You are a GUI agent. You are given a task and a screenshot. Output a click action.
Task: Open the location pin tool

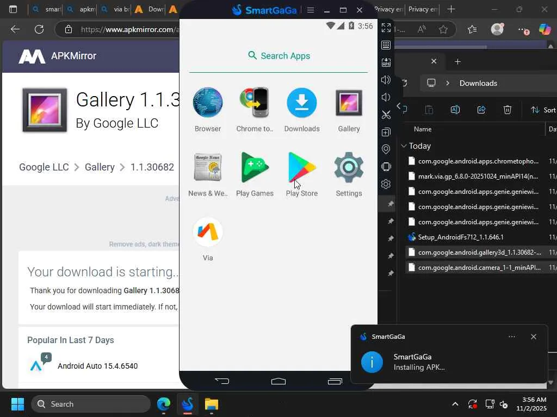click(x=386, y=149)
